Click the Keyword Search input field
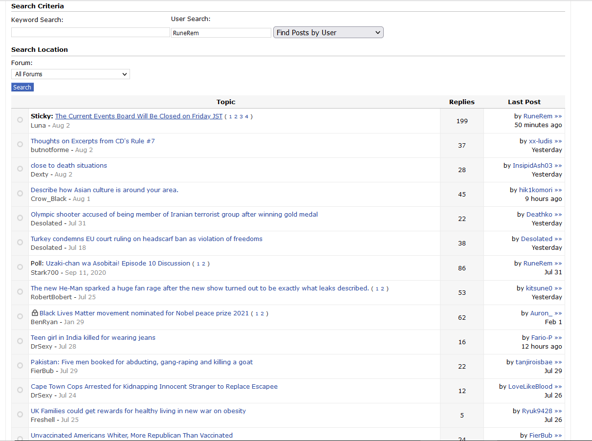 (x=90, y=32)
